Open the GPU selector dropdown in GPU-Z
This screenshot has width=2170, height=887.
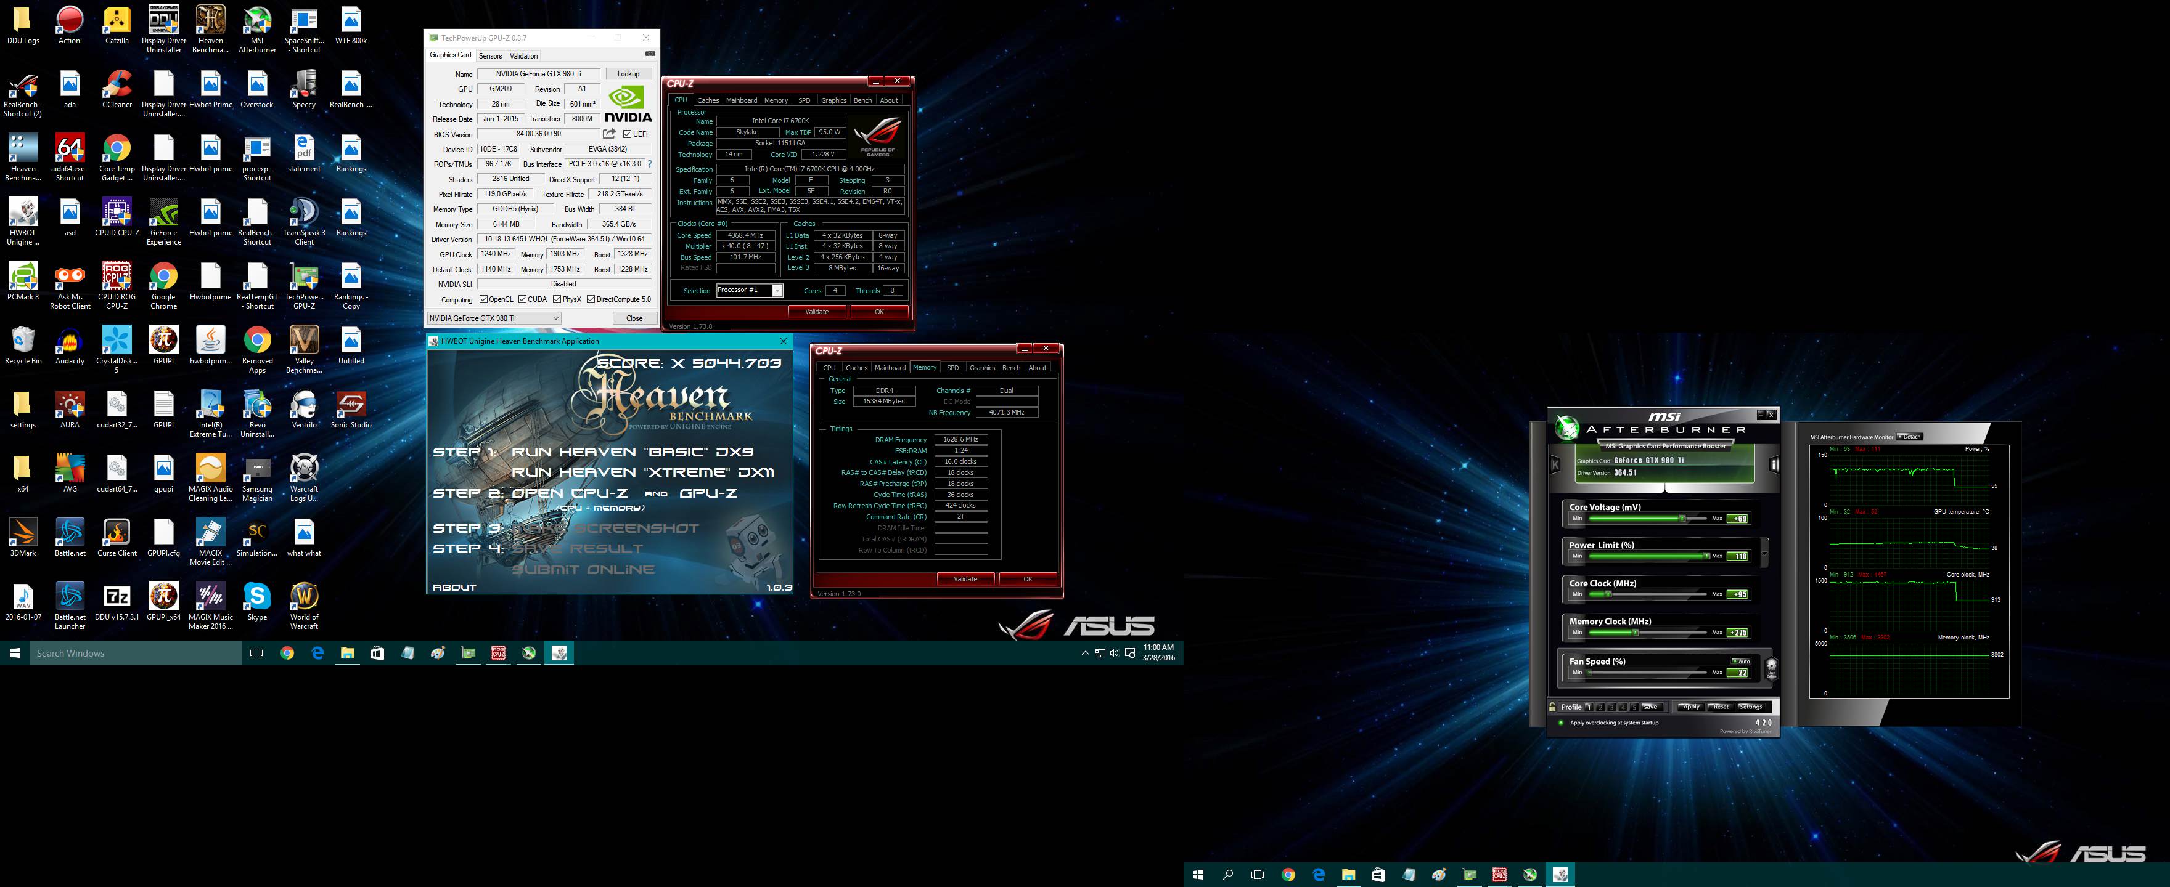click(x=494, y=318)
